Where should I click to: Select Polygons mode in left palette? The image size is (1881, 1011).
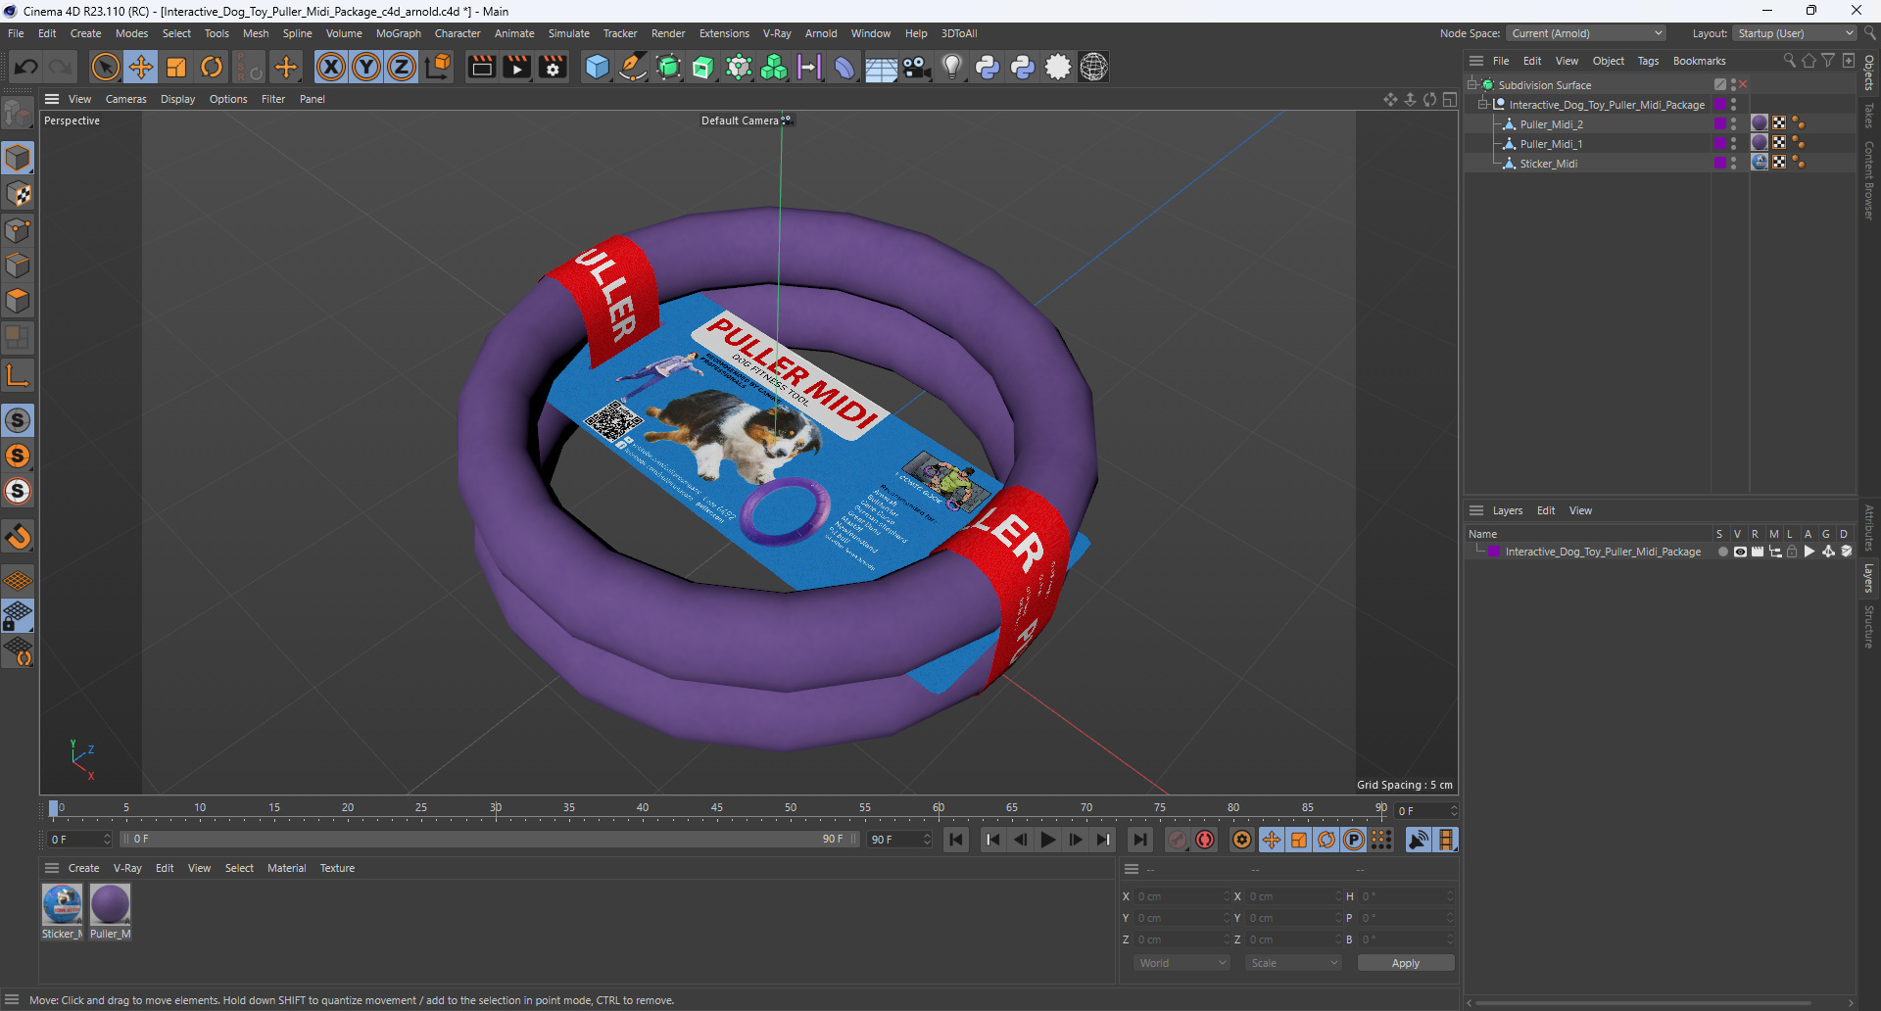(x=18, y=301)
